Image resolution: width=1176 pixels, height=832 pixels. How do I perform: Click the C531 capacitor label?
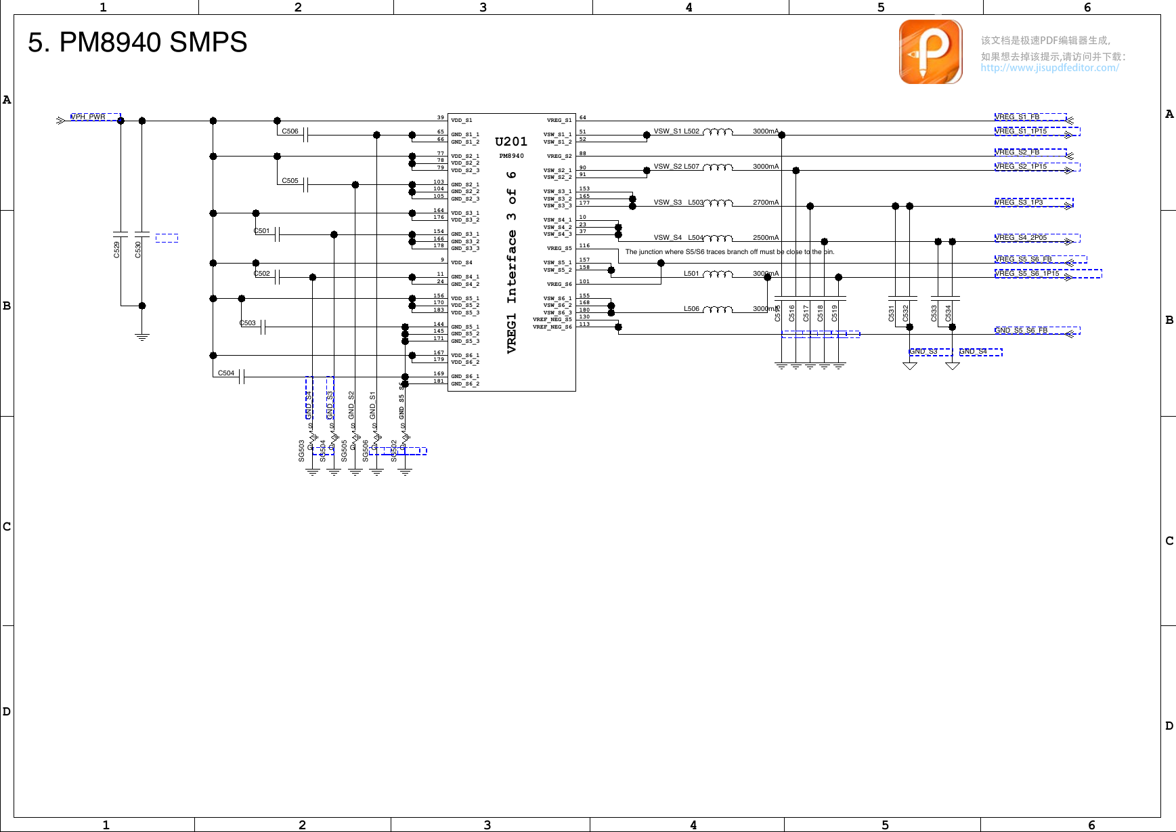coord(891,313)
